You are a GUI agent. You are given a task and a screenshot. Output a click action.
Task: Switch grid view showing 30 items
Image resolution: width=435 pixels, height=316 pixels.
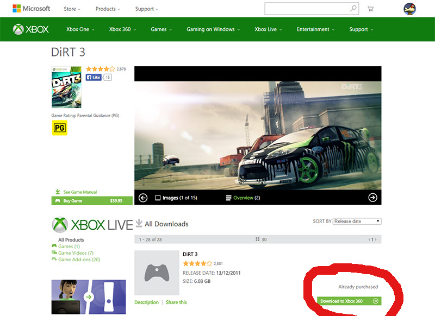(261, 239)
